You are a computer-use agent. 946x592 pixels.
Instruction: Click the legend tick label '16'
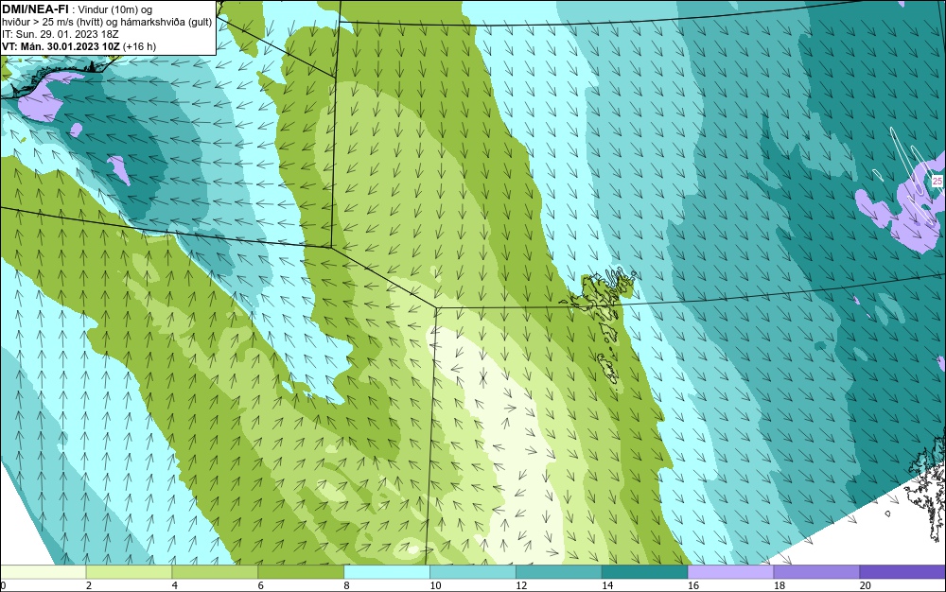[x=693, y=585]
